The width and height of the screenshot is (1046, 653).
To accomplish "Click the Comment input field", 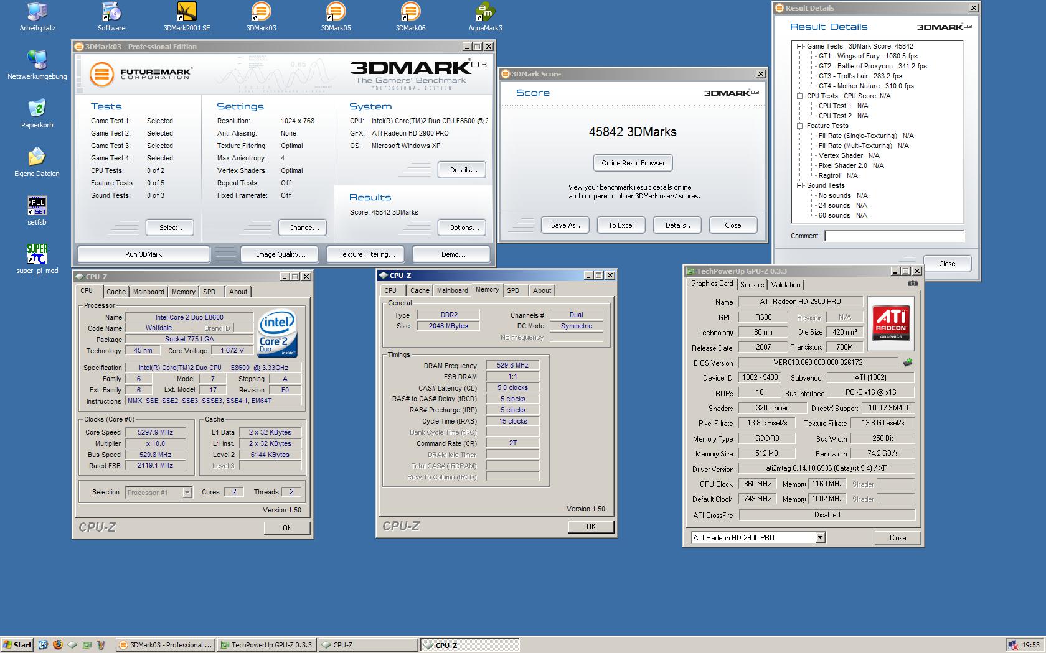I will coord(894,236).
